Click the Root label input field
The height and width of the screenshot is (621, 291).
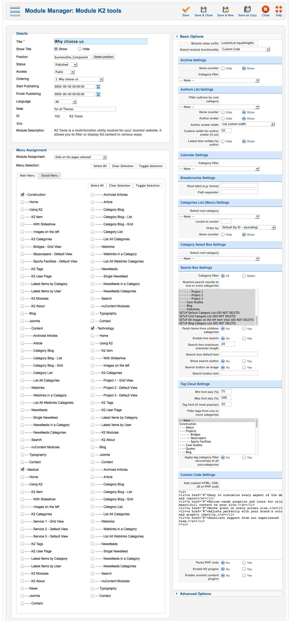(239, 186)
